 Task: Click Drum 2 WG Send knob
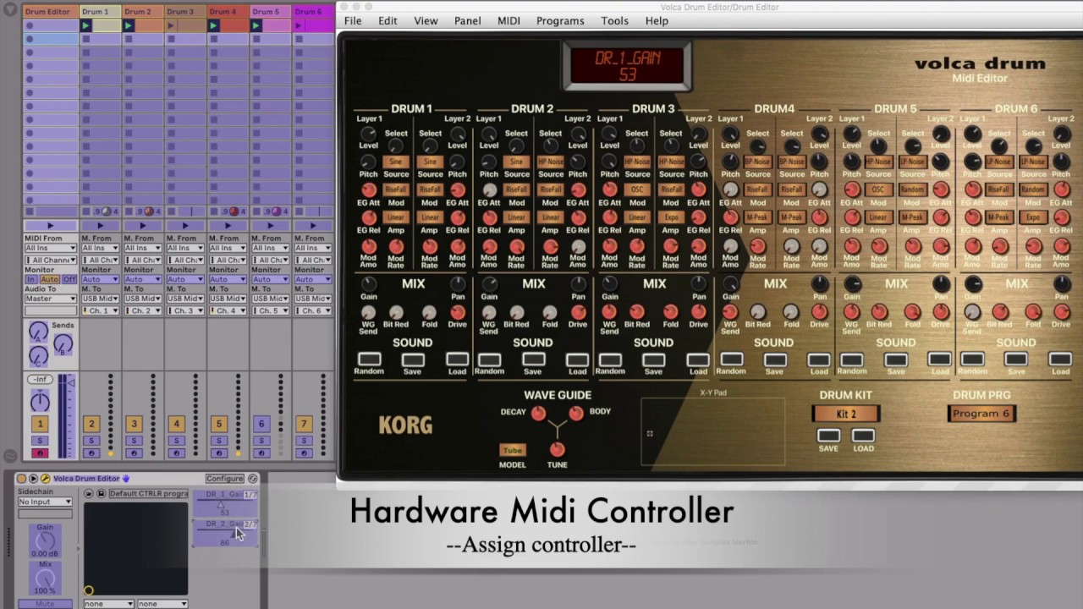click(x=489, y=312)
